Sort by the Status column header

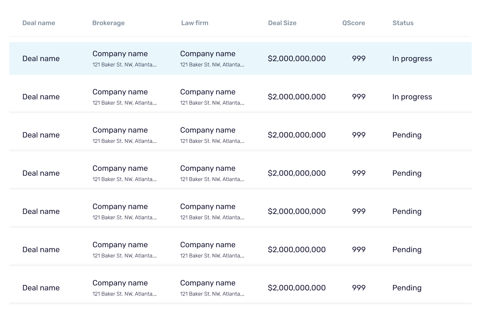point(403,23)
